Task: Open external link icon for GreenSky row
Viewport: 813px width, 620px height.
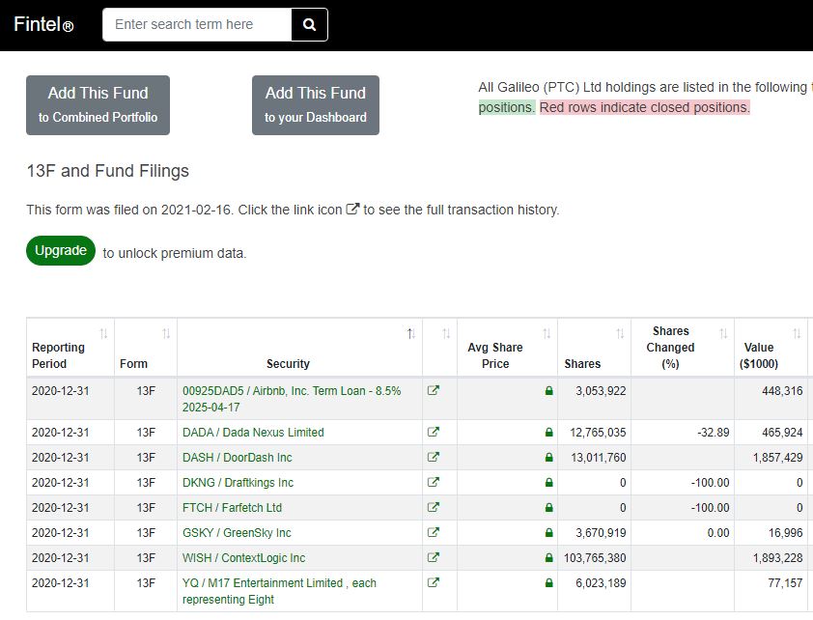Action: click(433, 533)
